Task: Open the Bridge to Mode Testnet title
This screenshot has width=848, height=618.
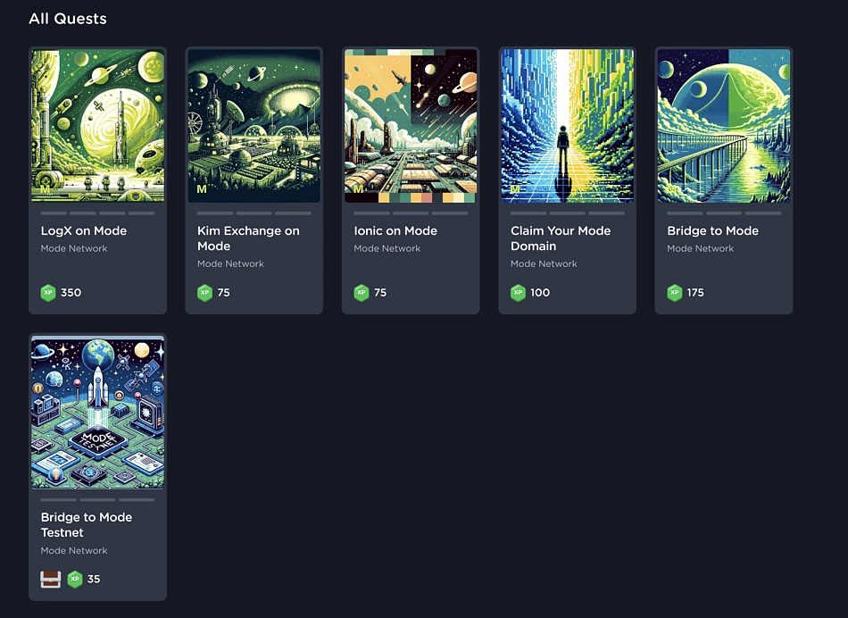Action: tap(87, 525)
